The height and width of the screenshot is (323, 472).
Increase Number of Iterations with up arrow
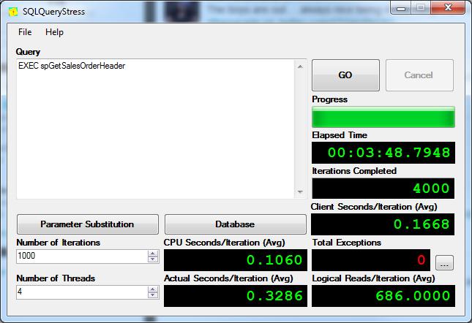click(153, 254)
